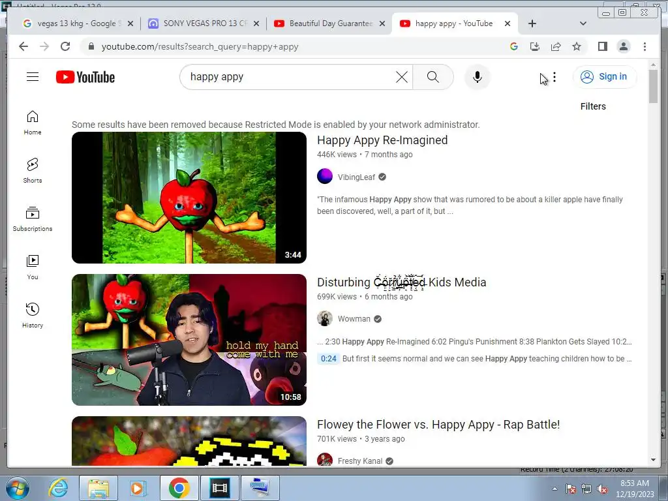Click the scrollbar down arrow
Screen dimensions: 668x501
click(x=653, y=460)
